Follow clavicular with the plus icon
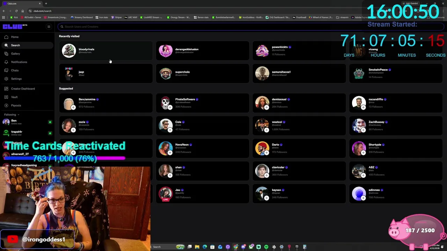The height and width of the screenshot is (251, 447). (266, 175)
